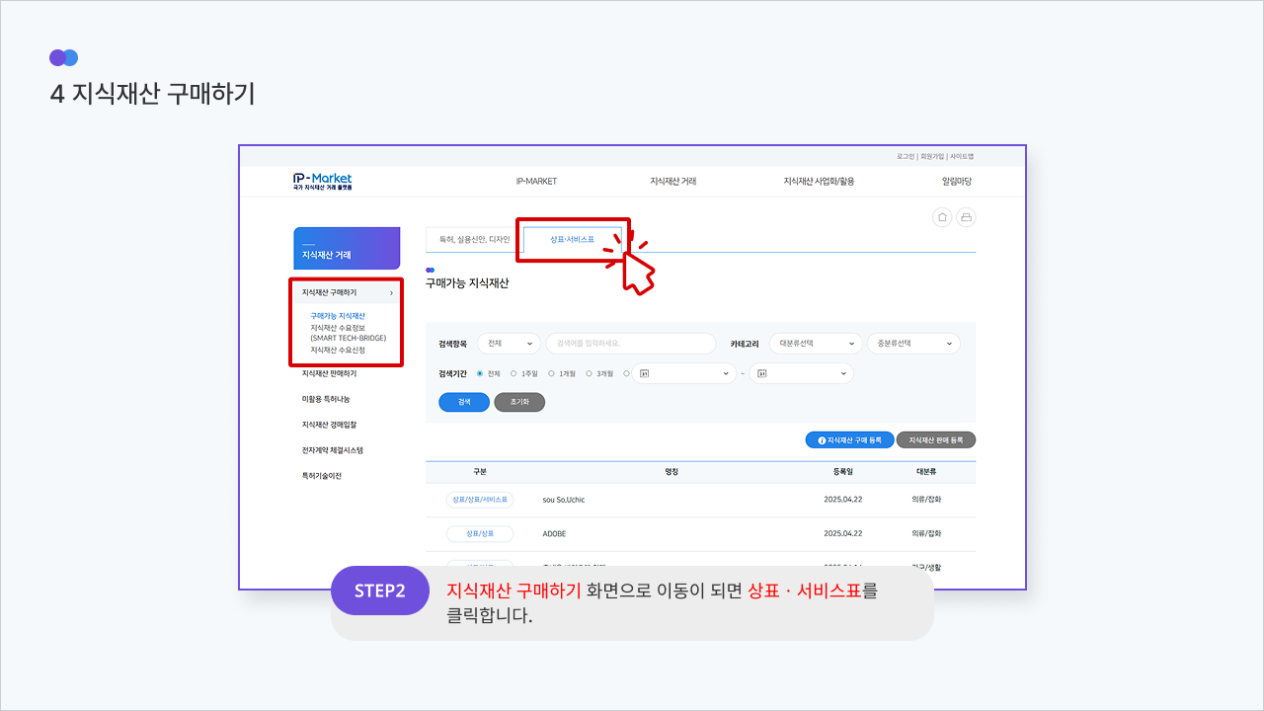Click the home icon at top right
1264x711 pixels.
tap(942, 217)
